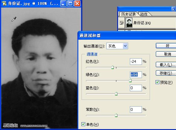176x130 pixels.
Task: Click the 常数(N) percentage input field
Action: pos(136,109)
